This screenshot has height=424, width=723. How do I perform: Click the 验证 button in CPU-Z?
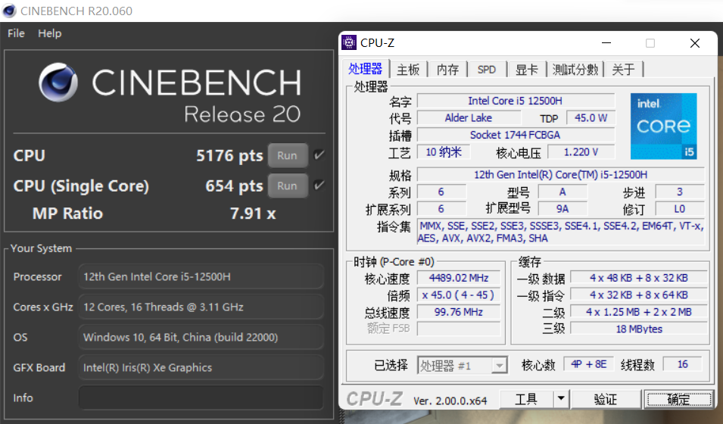[x=605, y=399]
